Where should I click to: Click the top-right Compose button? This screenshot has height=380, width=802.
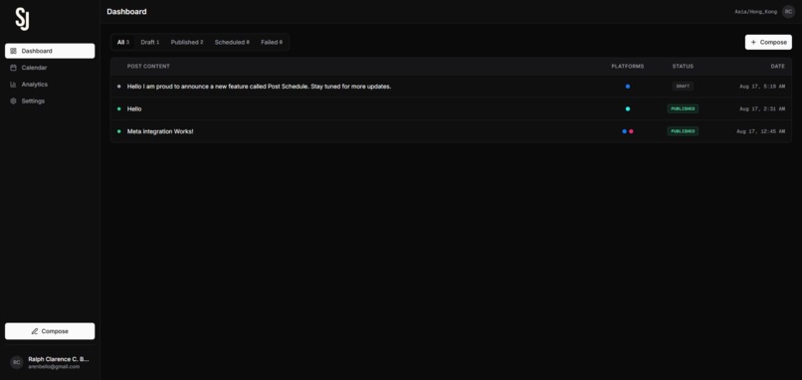(x=768, y=43)
